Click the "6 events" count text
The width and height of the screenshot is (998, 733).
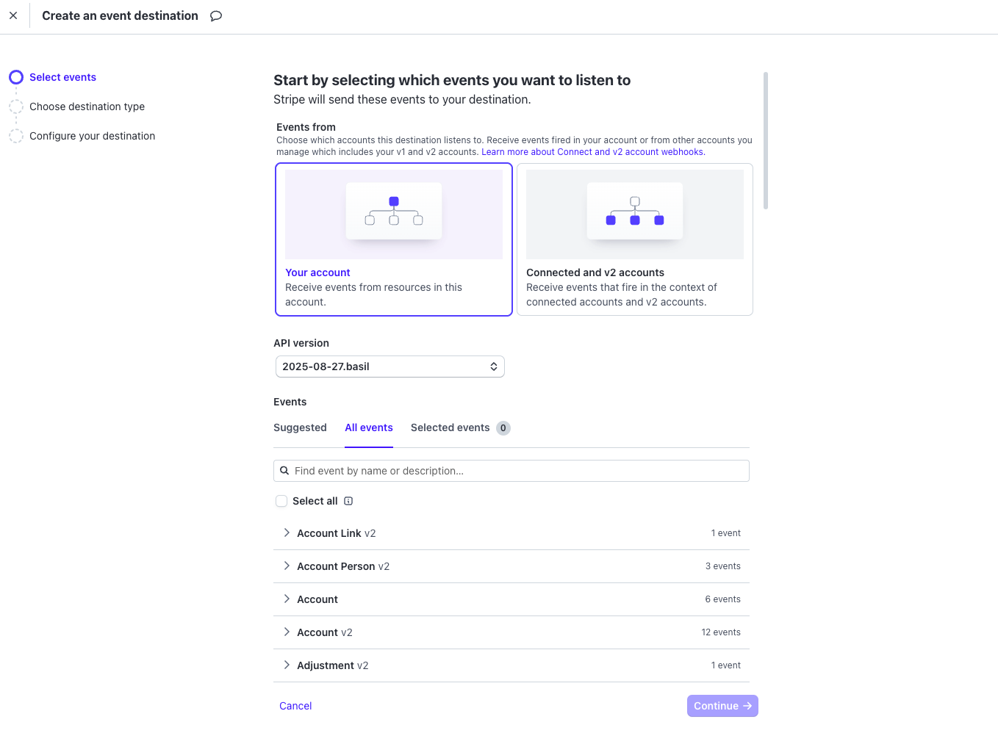click(723, 599)
